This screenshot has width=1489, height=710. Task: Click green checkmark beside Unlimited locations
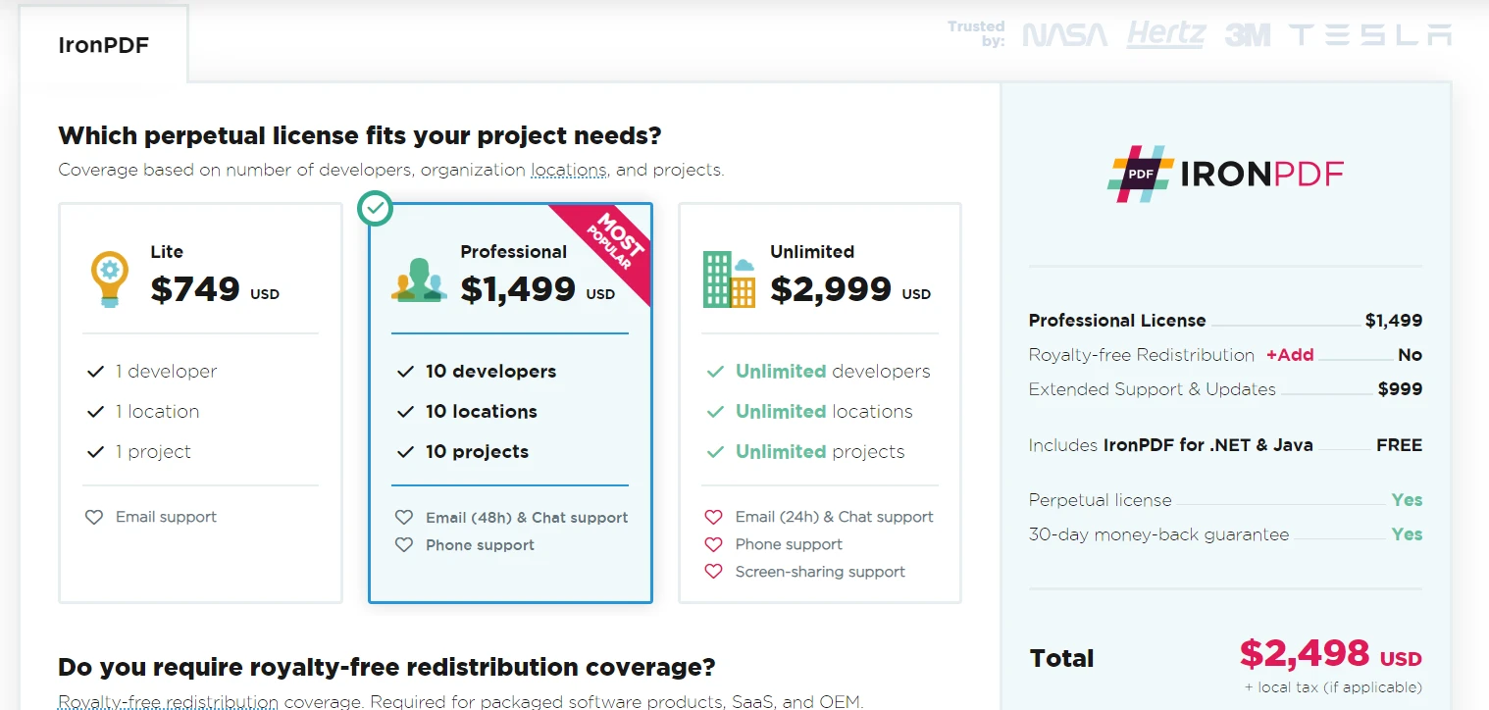pyautogui.click(x=715, y=412)
